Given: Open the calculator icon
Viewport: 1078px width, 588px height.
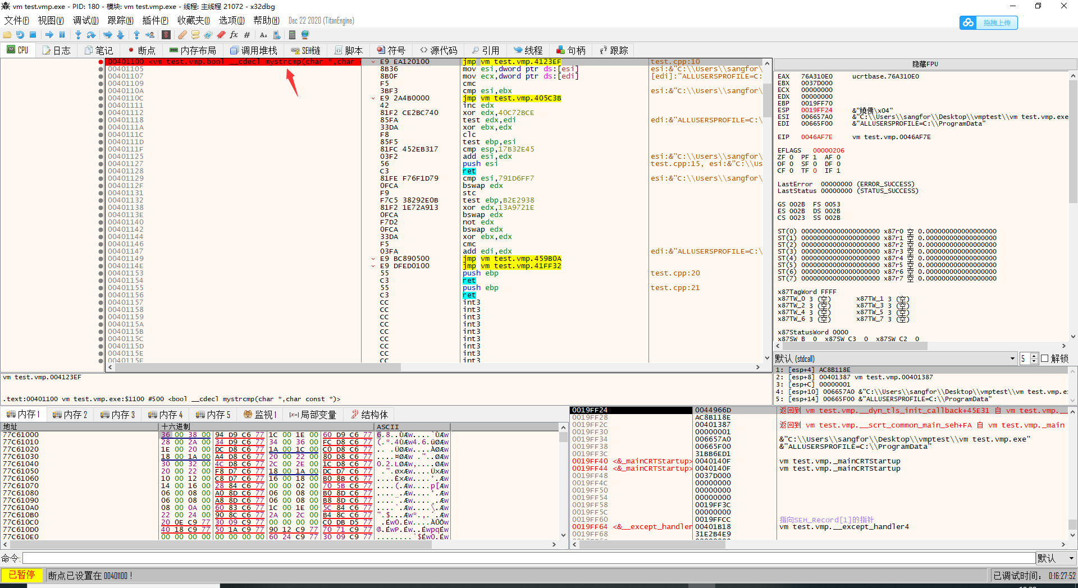Looking at the screenshot, I should coord(292,35).
